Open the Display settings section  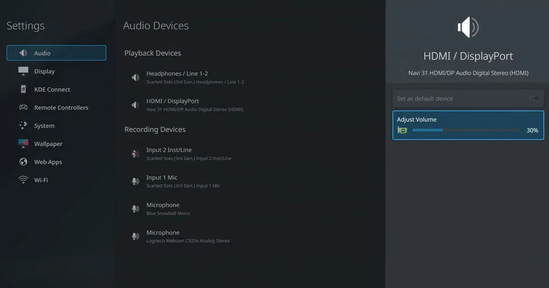pyautogui.click(x=44, y=71)
